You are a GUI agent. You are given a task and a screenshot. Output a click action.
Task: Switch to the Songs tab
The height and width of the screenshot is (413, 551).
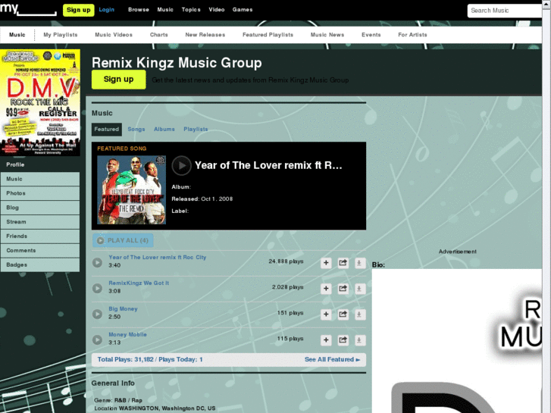[136, 130]
